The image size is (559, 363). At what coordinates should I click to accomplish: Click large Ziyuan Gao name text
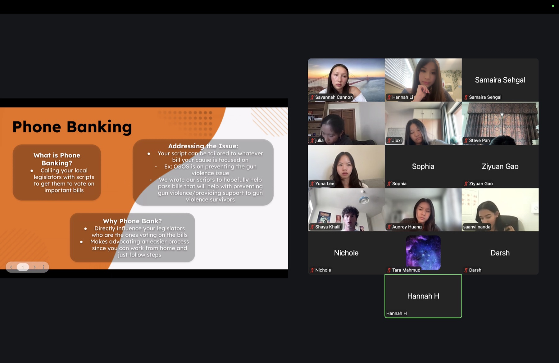point(500,166)
